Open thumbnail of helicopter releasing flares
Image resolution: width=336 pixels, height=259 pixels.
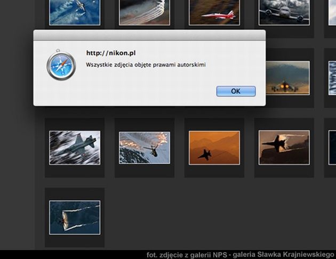click(x=145, y=148)
